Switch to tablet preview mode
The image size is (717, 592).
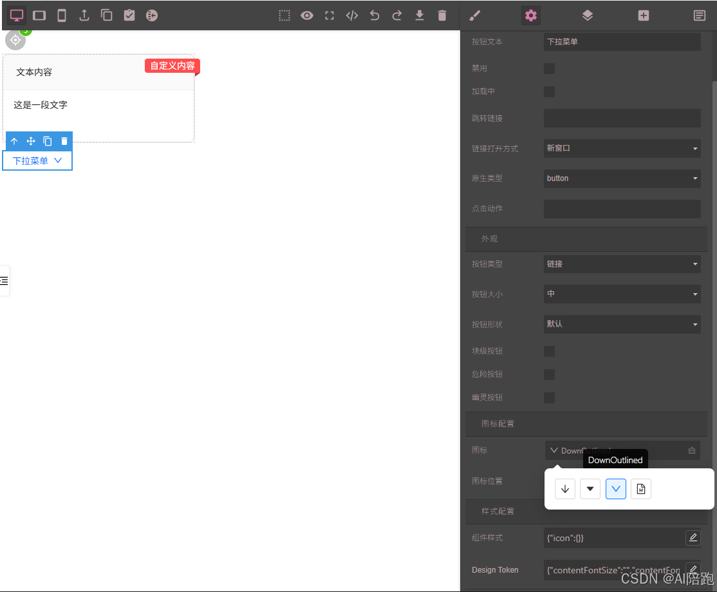click(x=39, y=15)
